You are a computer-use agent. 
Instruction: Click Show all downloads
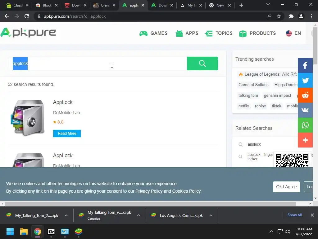[294, 215]
